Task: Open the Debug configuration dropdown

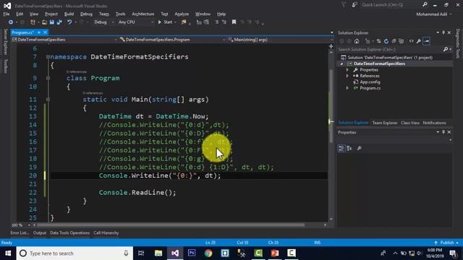Action: click(103, 22)
